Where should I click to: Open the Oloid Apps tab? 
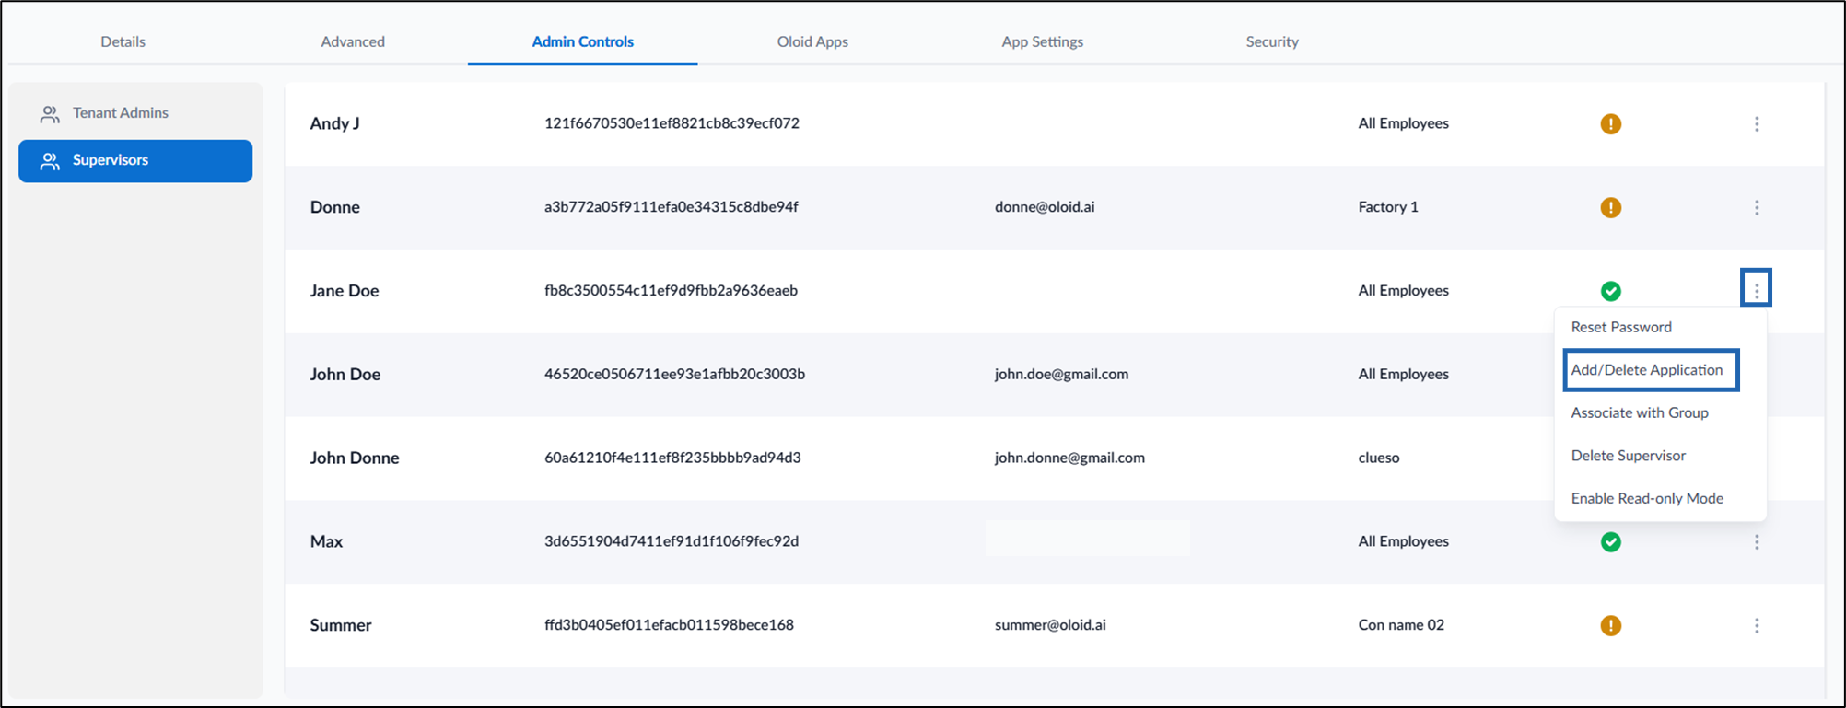coord(812,41)
